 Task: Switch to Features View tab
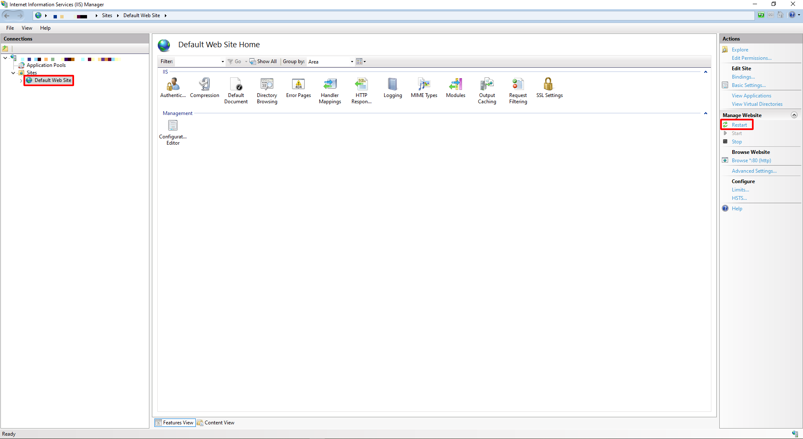tap(174, 423)
